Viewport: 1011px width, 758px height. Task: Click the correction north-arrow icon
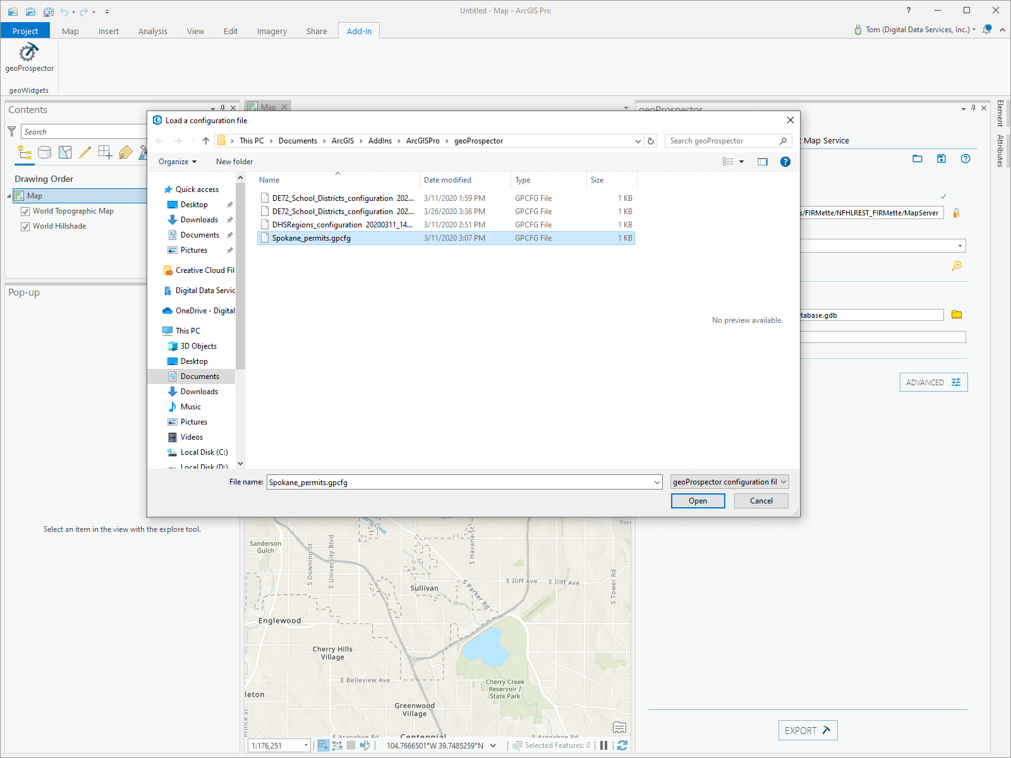pyautogui.click(x=365, y=745)
